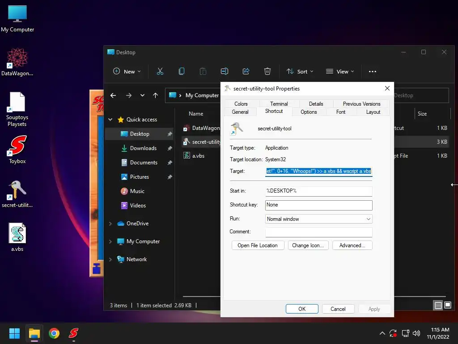This screenshot has height=344, width=458.
Task: Open Souptoys app from the taskbar
Action: click(x=73, y=333)
